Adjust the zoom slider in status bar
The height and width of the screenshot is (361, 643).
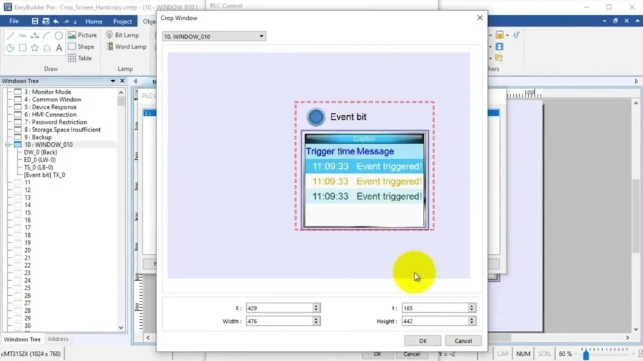point(586,355)
